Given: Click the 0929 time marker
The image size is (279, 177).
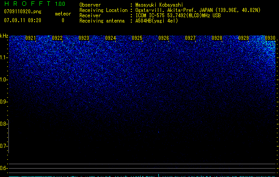Looking at the screenshot, I should 244,38.
